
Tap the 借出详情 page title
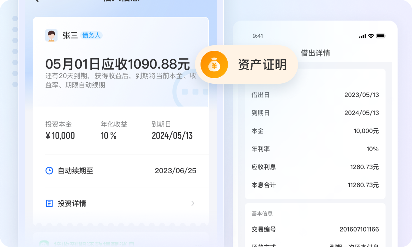pos(315,53)
